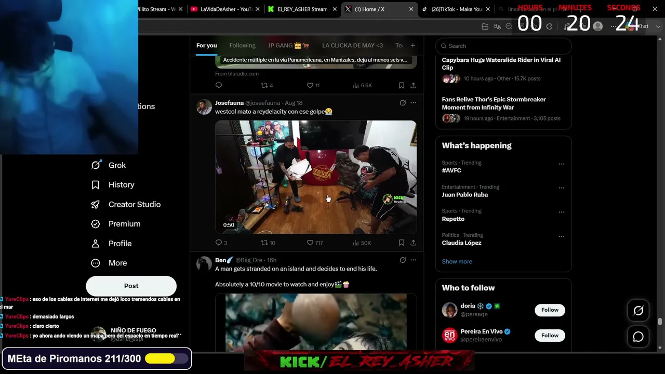View analytics showing 6.6K views
The width and height of the screenshot is (665, 374).
[x=362, y=85]
